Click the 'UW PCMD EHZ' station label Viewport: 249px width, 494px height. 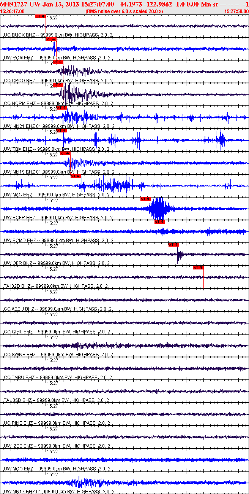(x=19, y=240)
